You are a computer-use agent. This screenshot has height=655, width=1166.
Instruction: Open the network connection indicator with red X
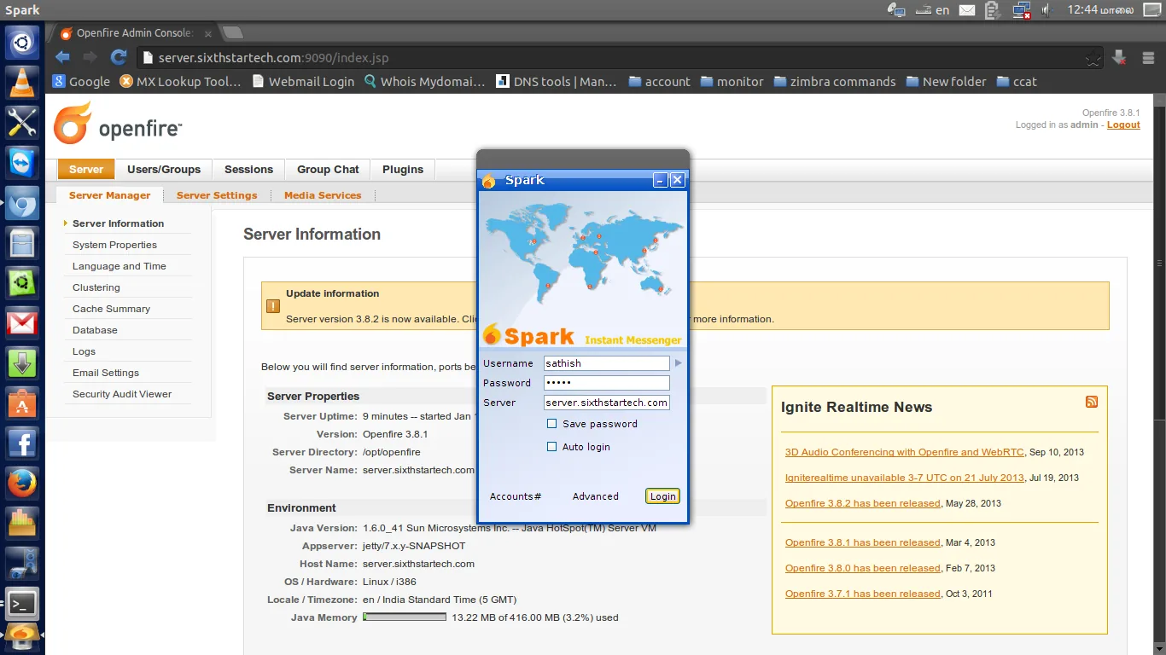(x=1021, y=10)
